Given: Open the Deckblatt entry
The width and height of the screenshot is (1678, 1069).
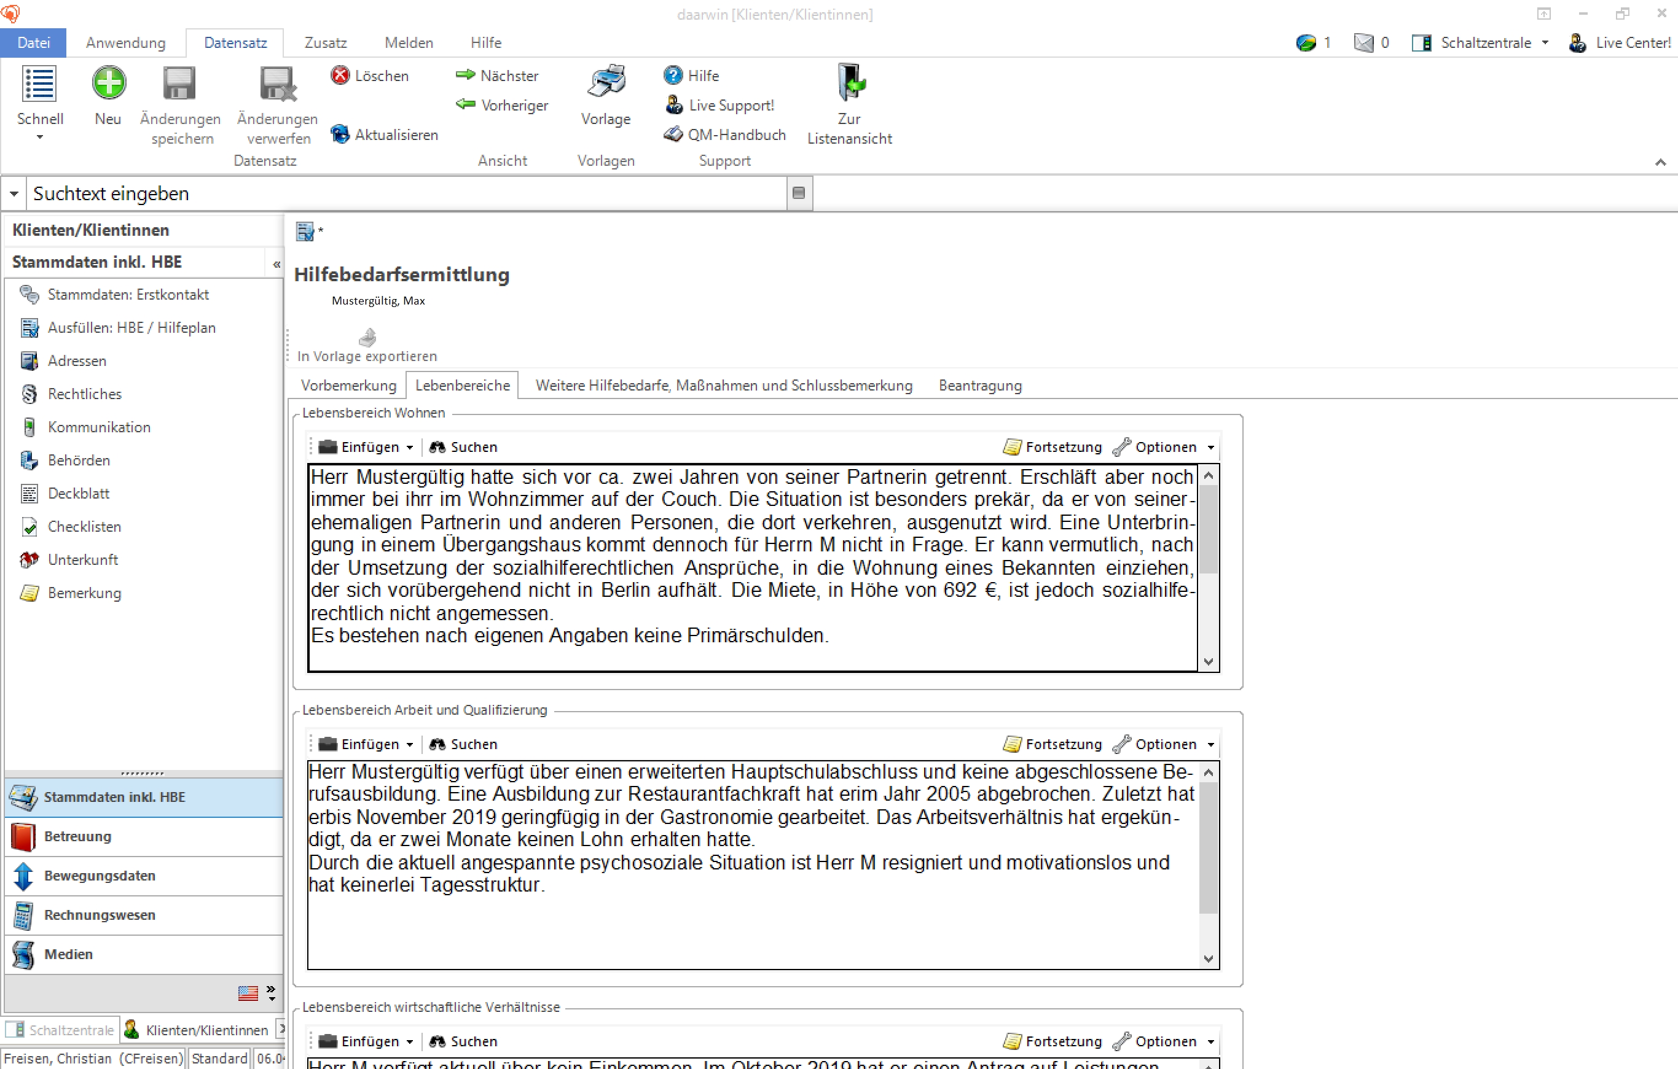Looking at the screenshot, I should click(x=79, y=493).
